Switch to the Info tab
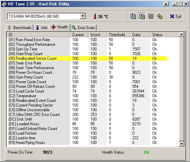 [41, 28]
